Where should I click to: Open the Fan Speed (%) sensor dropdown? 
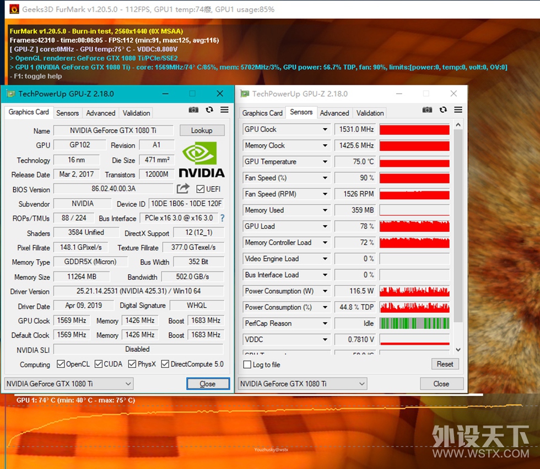click(325, 178)
